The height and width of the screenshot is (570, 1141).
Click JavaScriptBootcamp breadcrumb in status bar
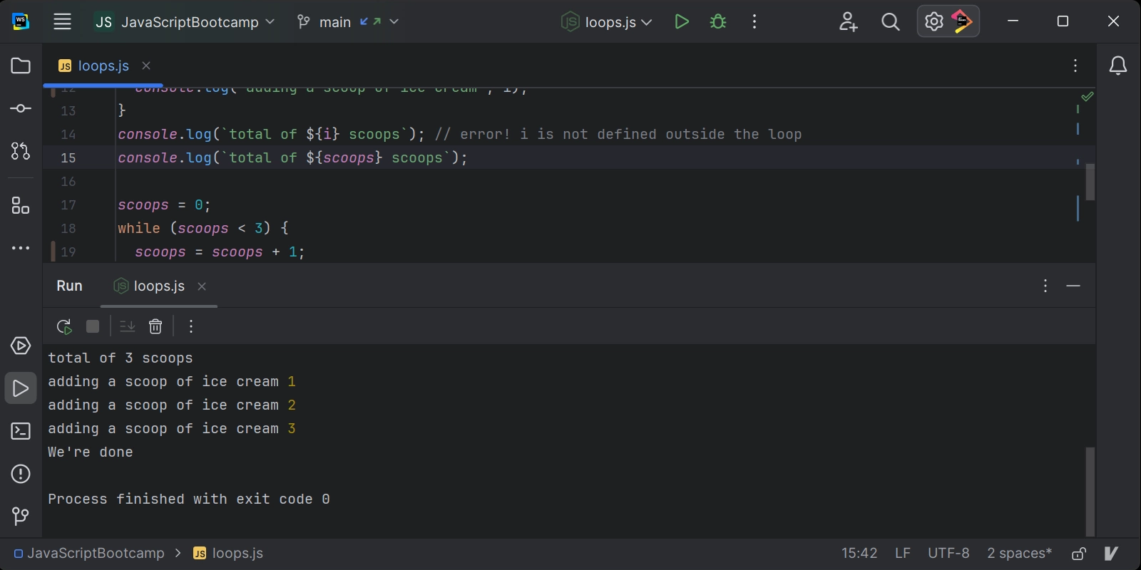[89, 553]
